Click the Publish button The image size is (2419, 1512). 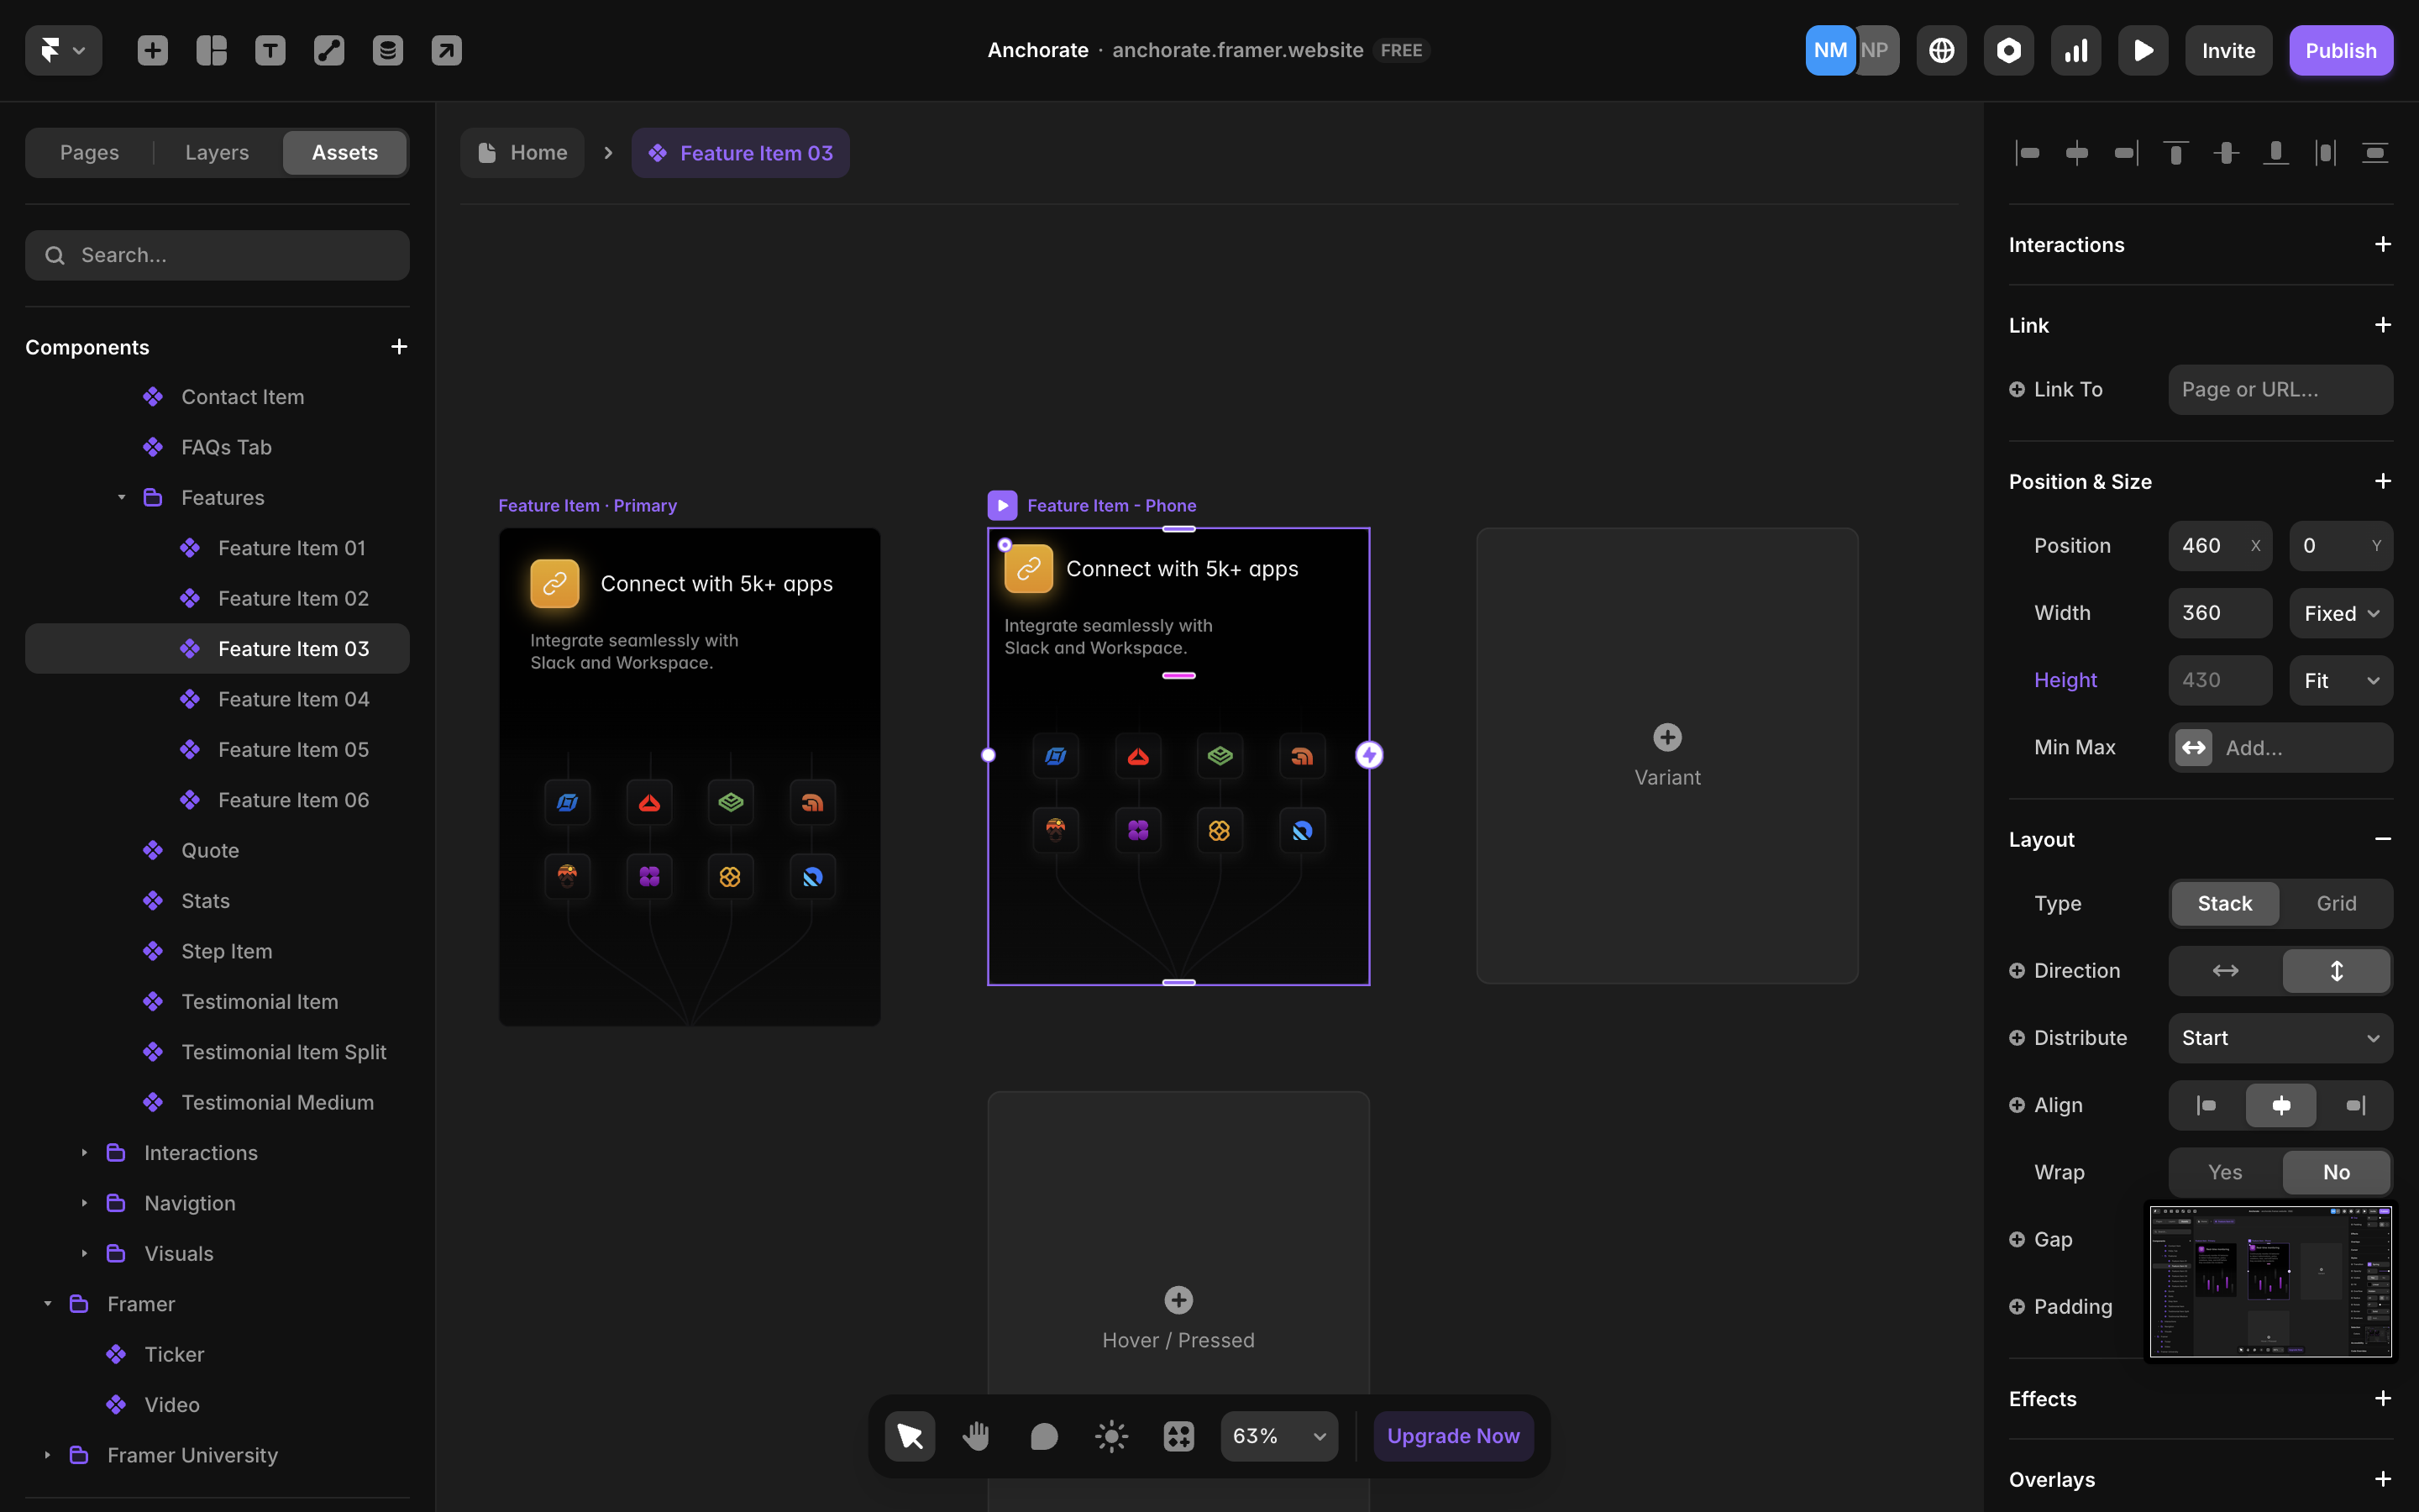tap(2341, 50)
